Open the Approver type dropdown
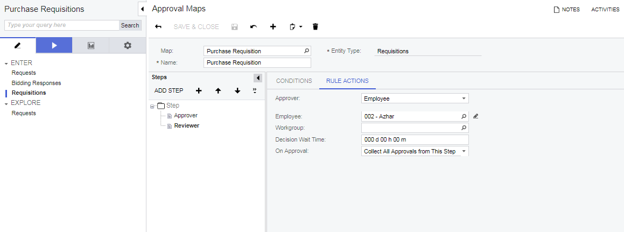 tap(464, 99)
